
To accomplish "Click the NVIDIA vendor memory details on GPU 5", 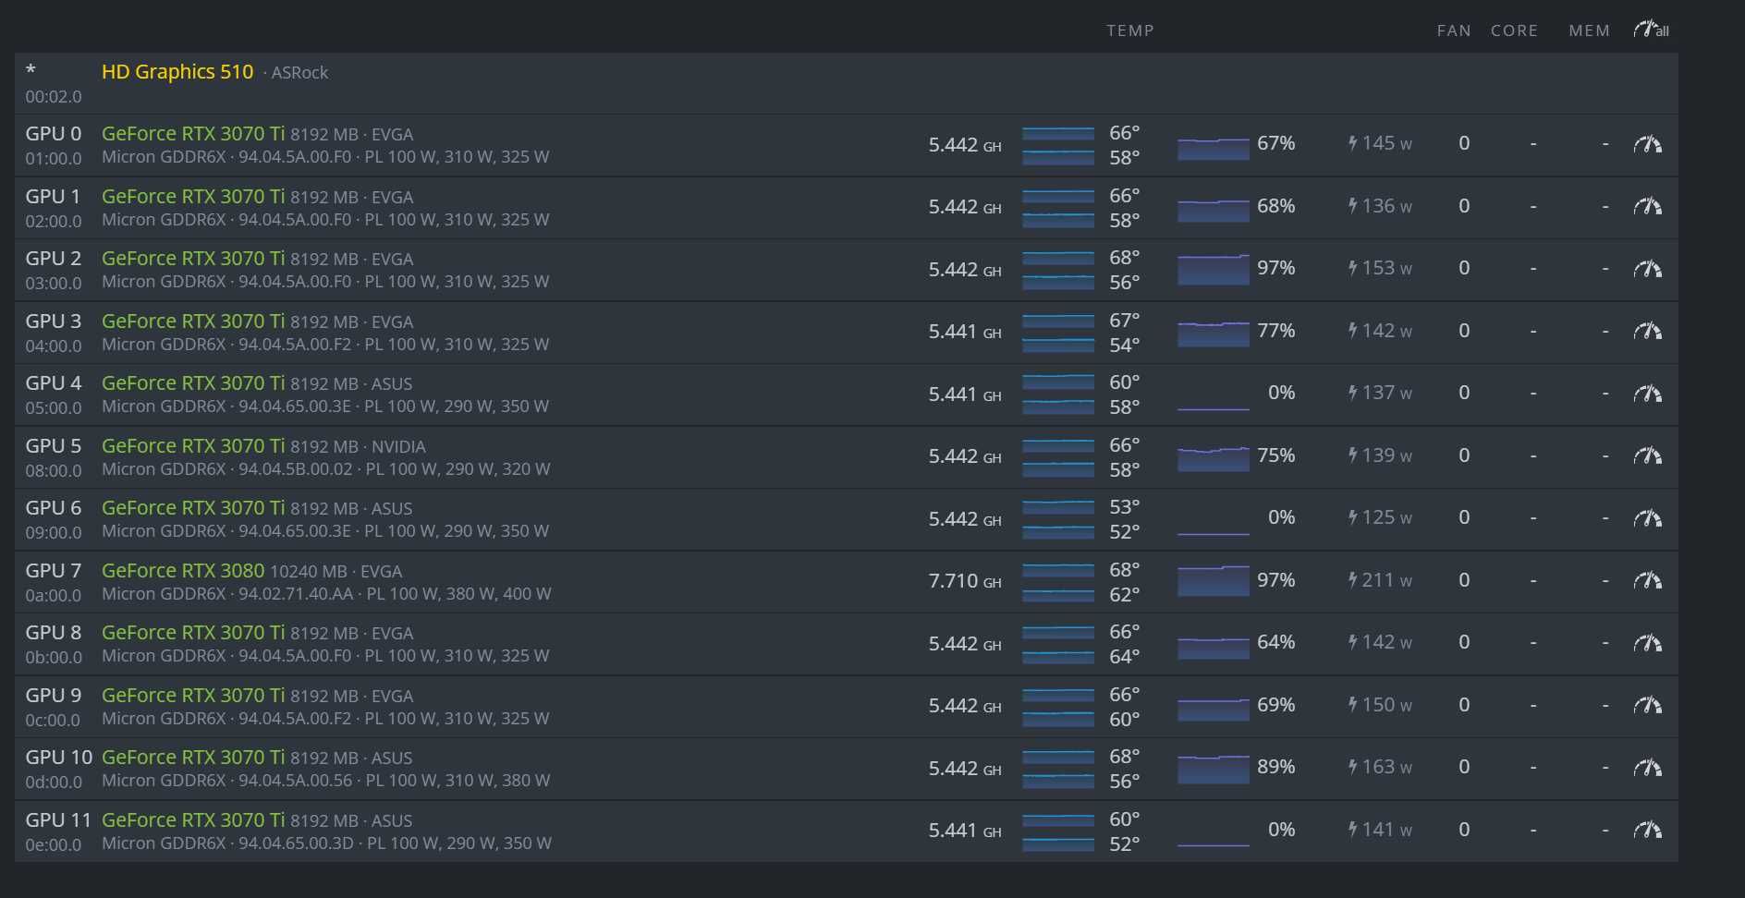I will [x=325, y=469].
